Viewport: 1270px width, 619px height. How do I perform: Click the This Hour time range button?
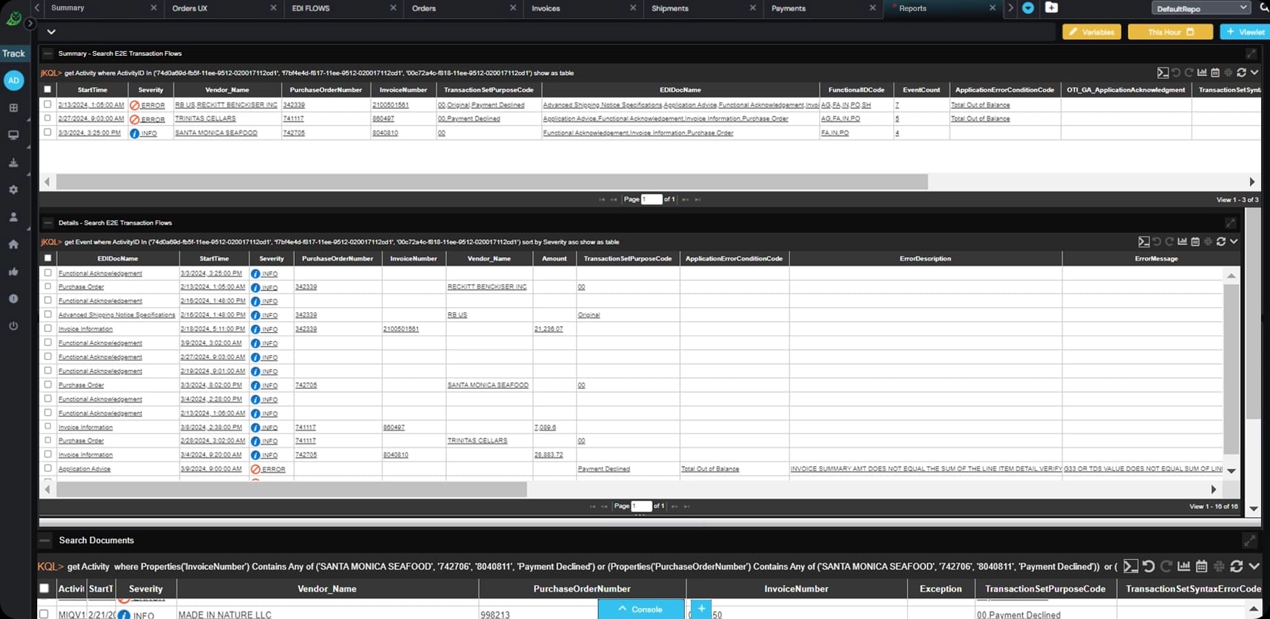pyautogui.click(x=1171, y=32)
